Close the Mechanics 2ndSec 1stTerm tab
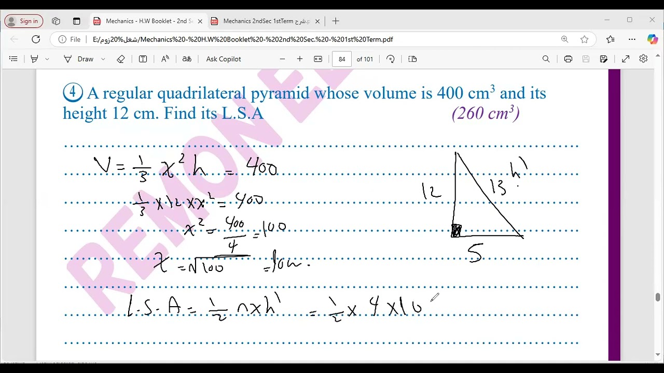 (317, 21)
